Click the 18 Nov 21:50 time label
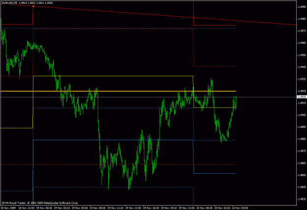Image resolution: width=307 pixels, height=210 pixels. pyautogui.click(x=26, y=208)
